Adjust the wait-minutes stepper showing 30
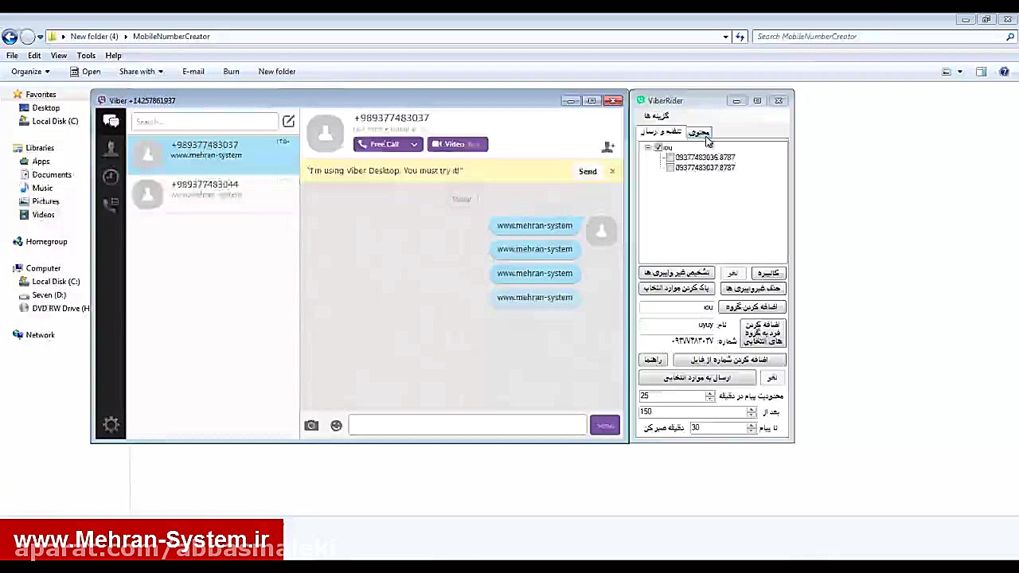Image resolution: width=1019 pixels, height=573 pixels. pyautogui.click(x=752, y=427)
